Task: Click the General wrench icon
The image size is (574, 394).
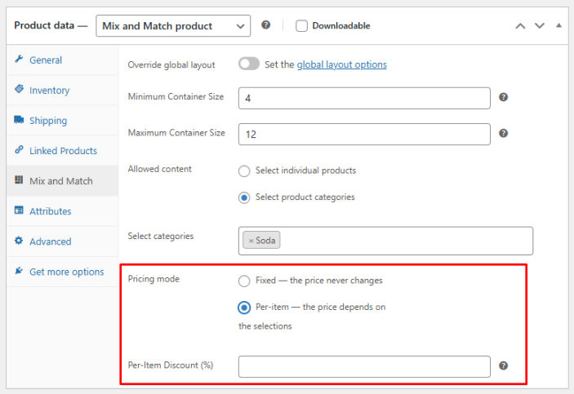Action: click(19, 60)
